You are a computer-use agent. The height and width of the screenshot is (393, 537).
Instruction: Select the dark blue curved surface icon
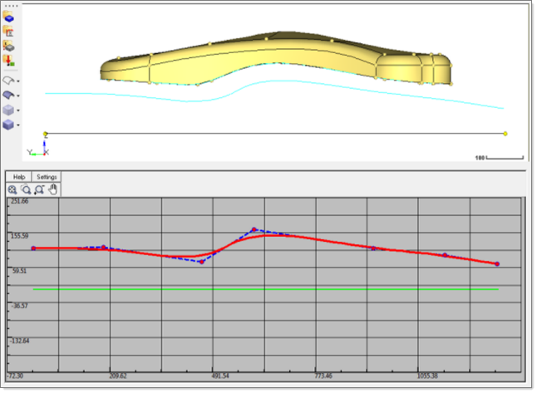click(8, 95)
